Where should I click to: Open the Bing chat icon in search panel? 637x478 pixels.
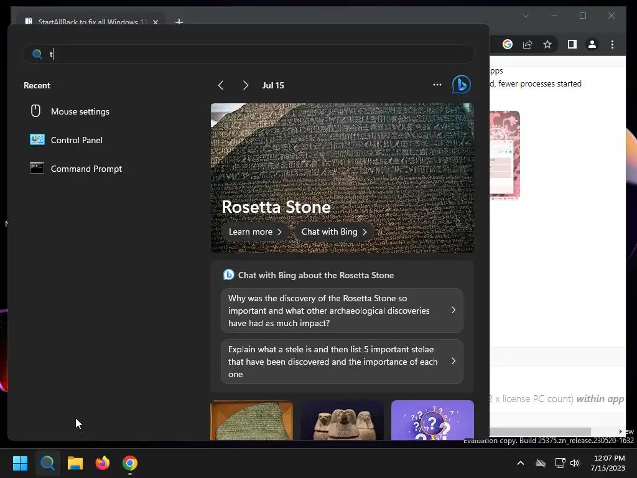(461, 85)
